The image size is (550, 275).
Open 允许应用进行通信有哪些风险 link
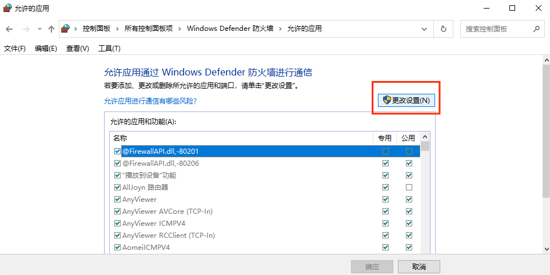(x=150, y=101)
